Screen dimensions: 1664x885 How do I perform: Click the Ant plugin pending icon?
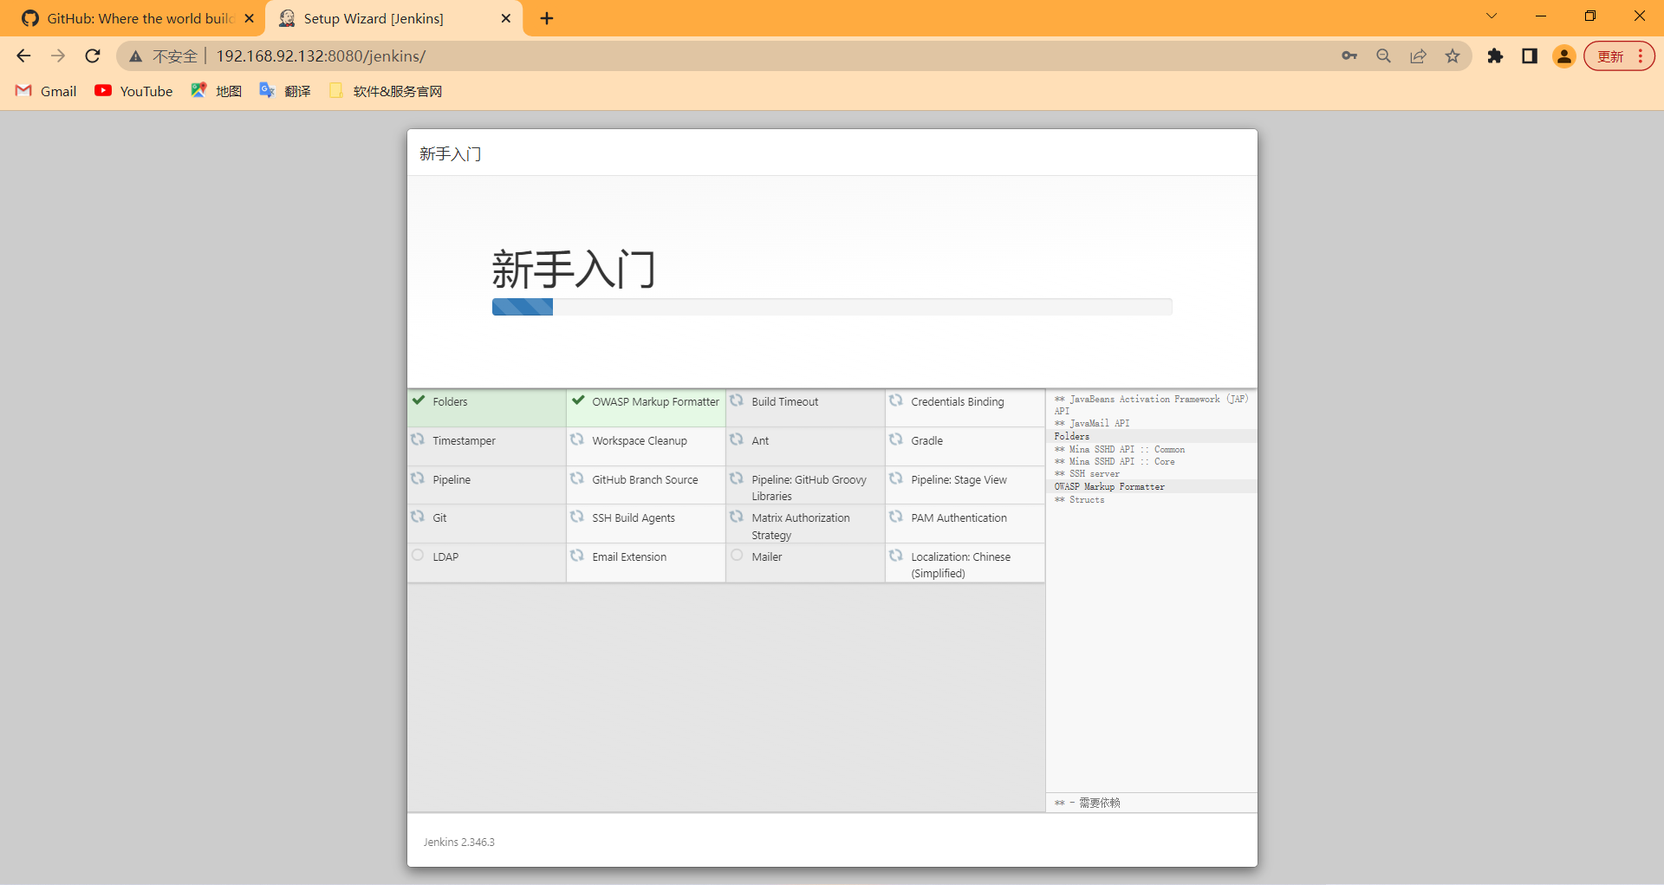click(x=737, y=439)
